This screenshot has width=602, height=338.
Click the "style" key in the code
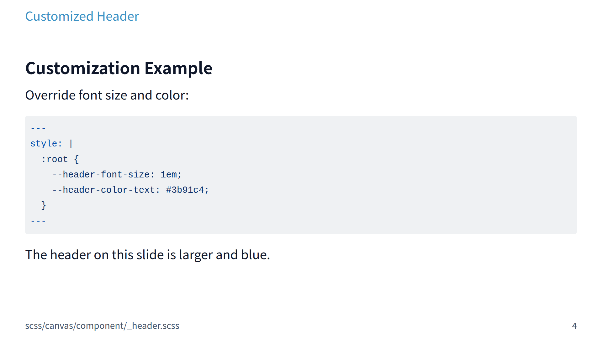(x=44, y=144)
